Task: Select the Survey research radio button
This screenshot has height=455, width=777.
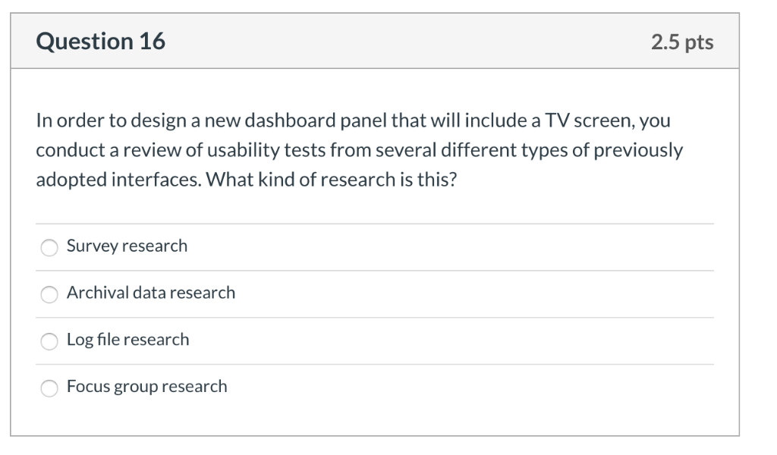Action: point(49,247)
